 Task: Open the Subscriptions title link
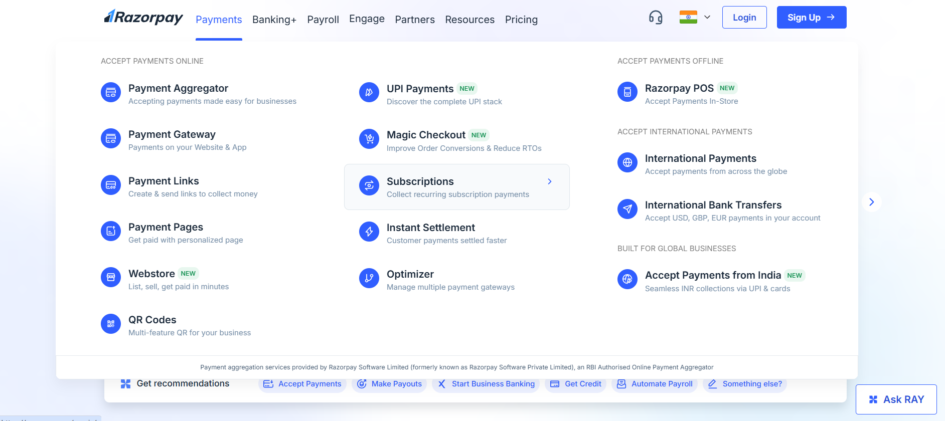(420, 181)
